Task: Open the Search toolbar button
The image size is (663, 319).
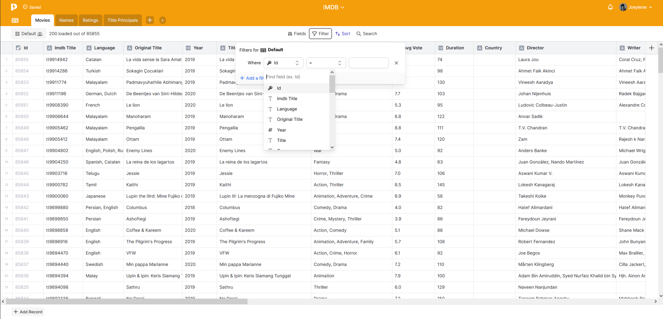Action: [367, 34]
